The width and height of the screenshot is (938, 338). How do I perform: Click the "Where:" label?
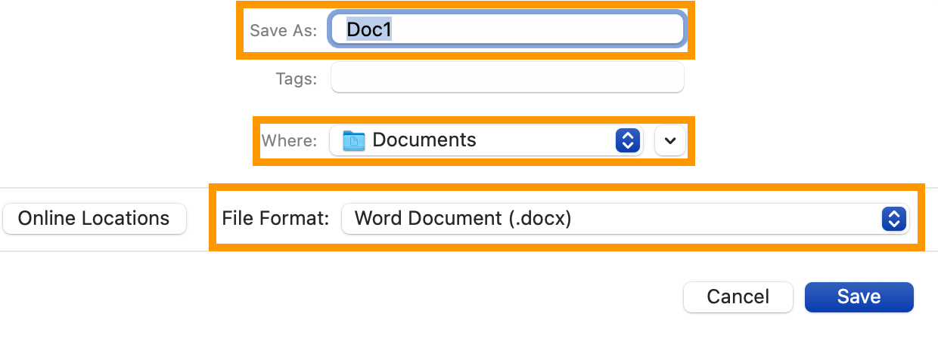289,141
